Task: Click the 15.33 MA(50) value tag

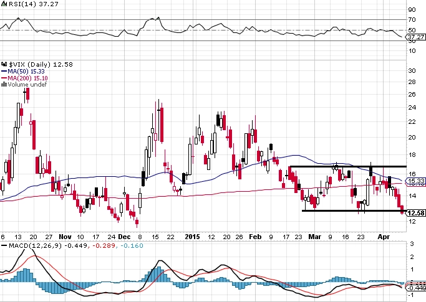Action: tap(415, 181)
